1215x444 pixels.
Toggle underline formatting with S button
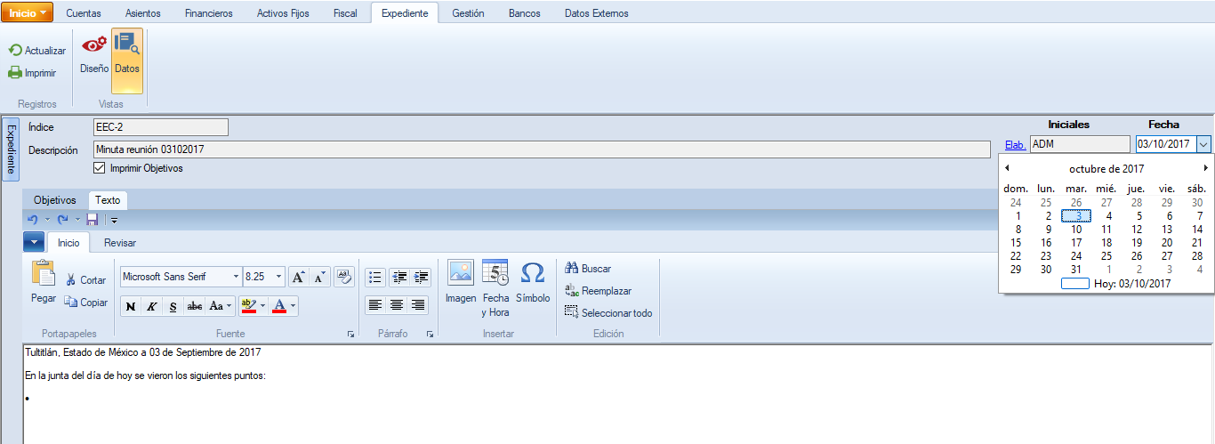point(173,306)
